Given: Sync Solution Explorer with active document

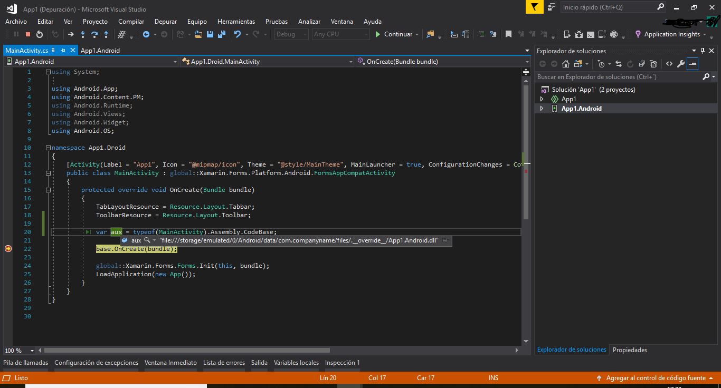Looking at the screenshot, I should pyautogui.click(x=619, y=64).
